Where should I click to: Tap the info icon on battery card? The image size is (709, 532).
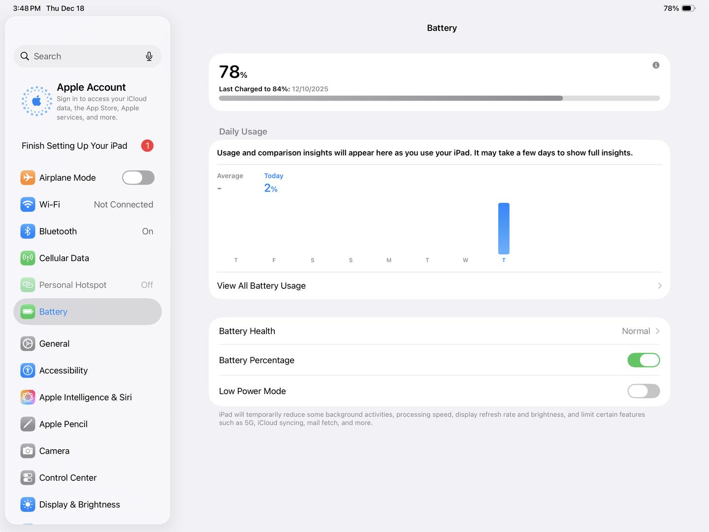(656, 65)
